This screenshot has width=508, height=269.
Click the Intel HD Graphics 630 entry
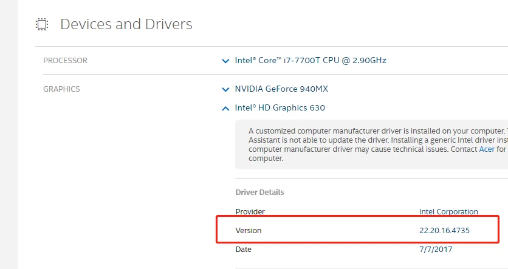pyautogui.click(x=280, y=108)
